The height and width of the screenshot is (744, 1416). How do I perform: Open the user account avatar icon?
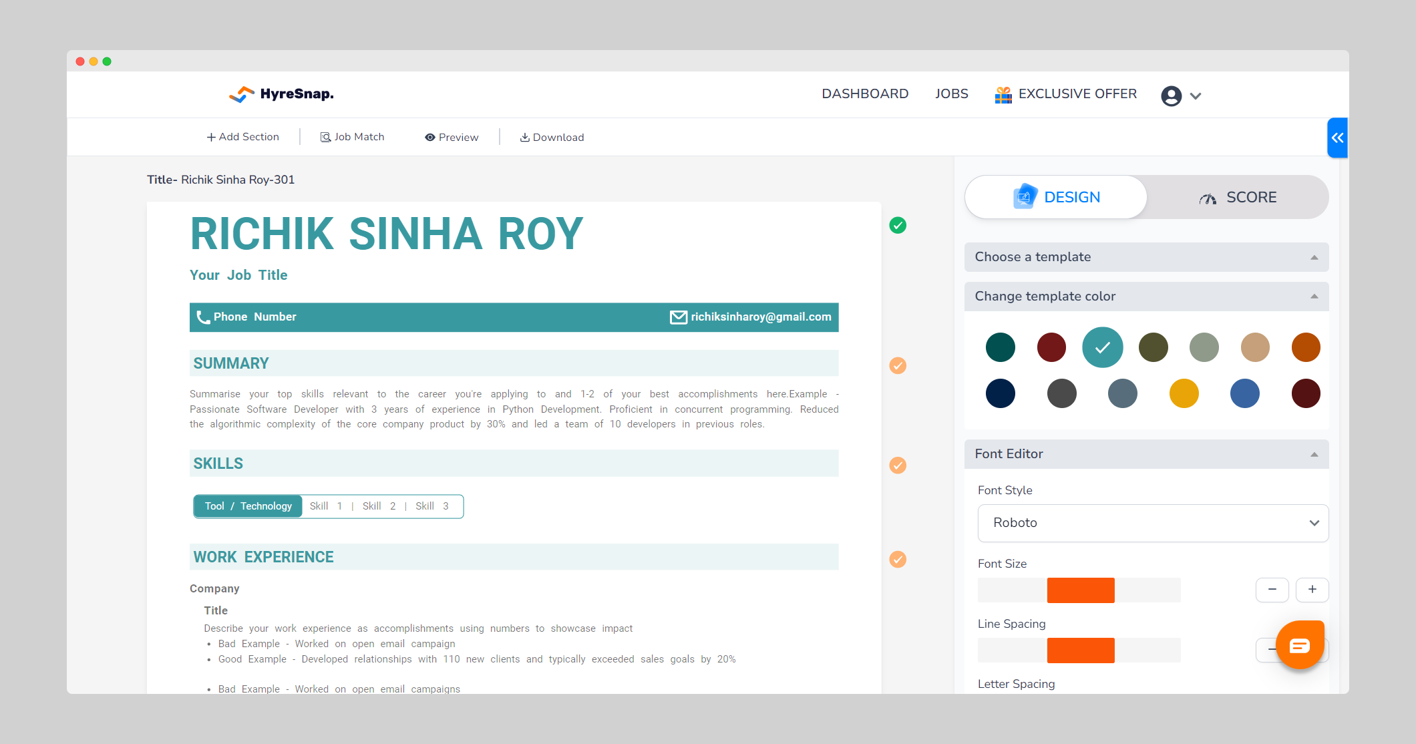pos(1171,96)
